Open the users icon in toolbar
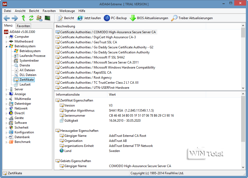This screenshot has width=248, height=178. 39,18
